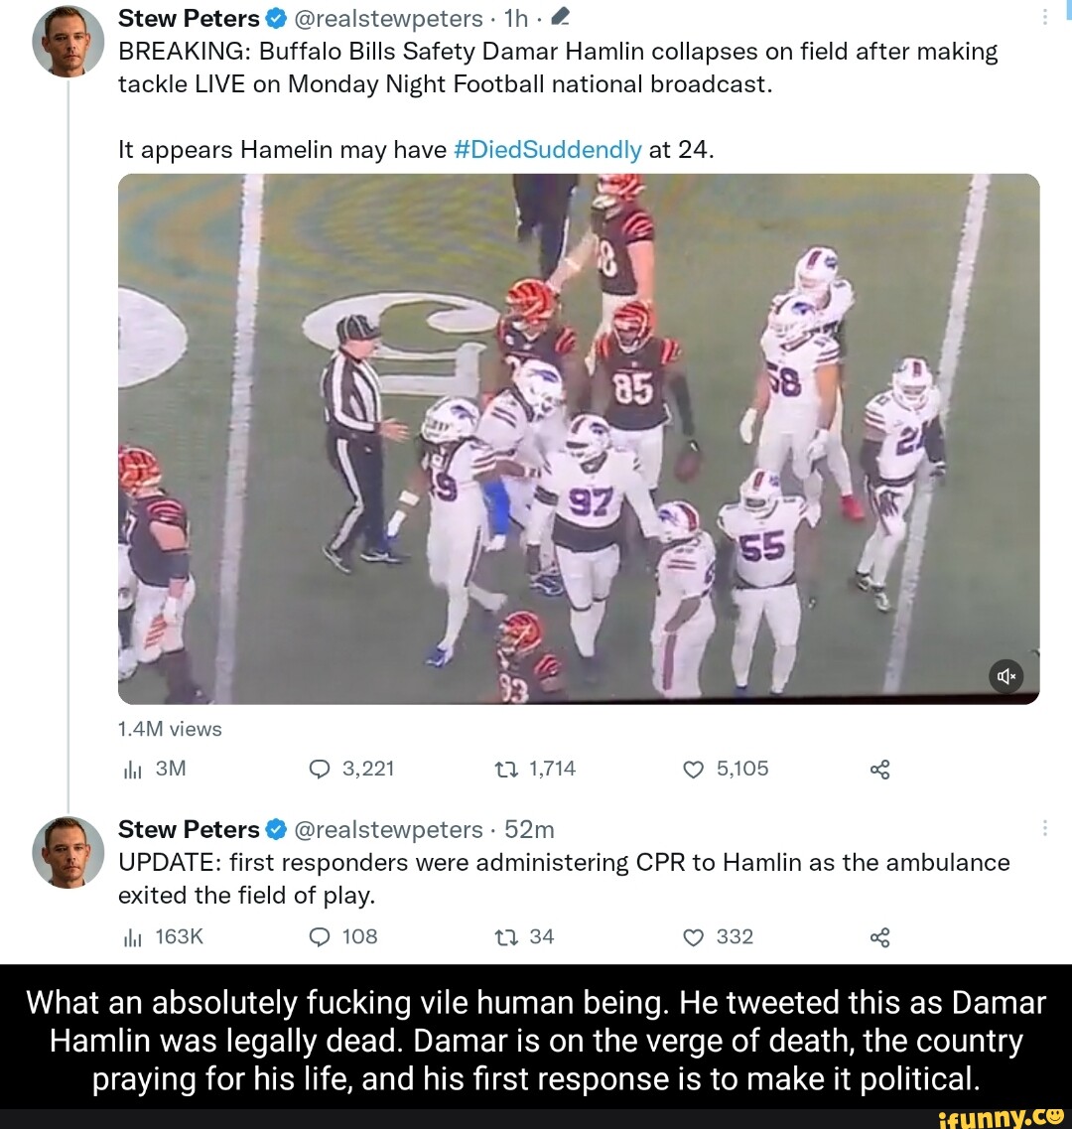This screenshot has height=1129, width=1072.
Task: Play the football game video
Action: coord(578,438)
